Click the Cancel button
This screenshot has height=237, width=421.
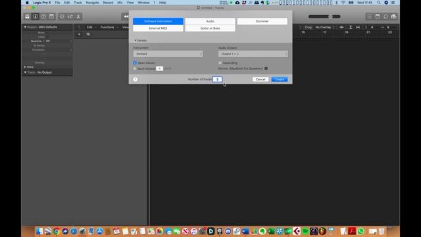click(x=260, y=79)
